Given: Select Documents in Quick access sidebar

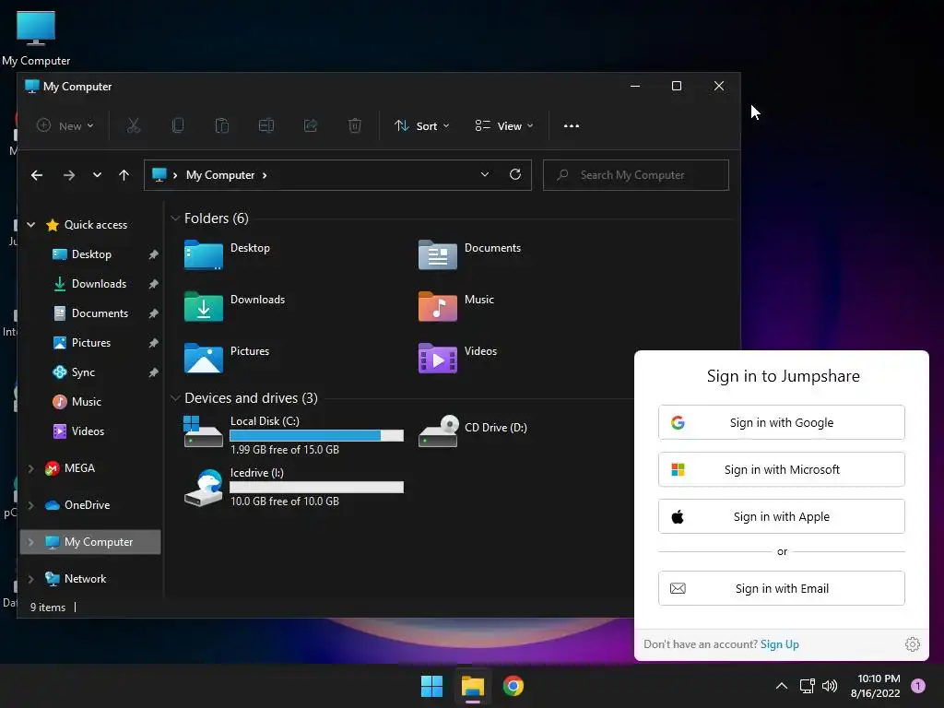Looking at the screenshot, I should coord(100,313).
